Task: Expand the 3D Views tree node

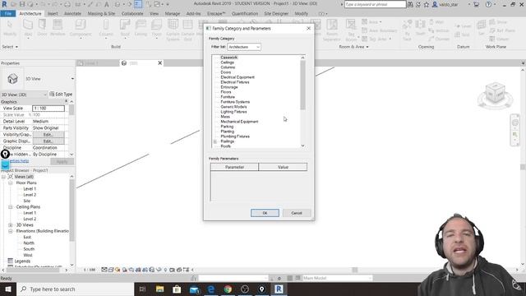Action: [11, 225]
